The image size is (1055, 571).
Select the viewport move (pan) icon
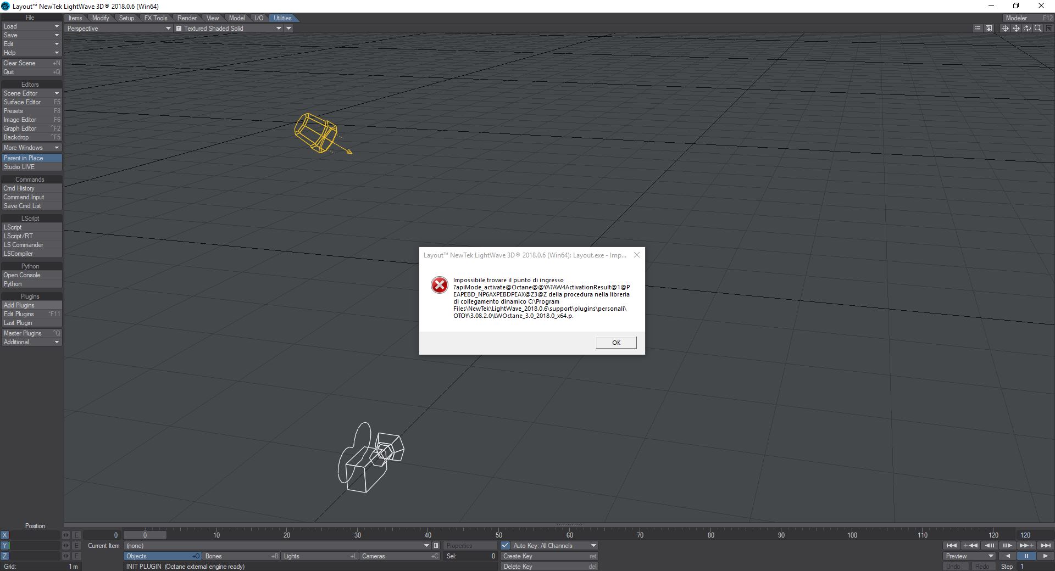coord(1016,29)
